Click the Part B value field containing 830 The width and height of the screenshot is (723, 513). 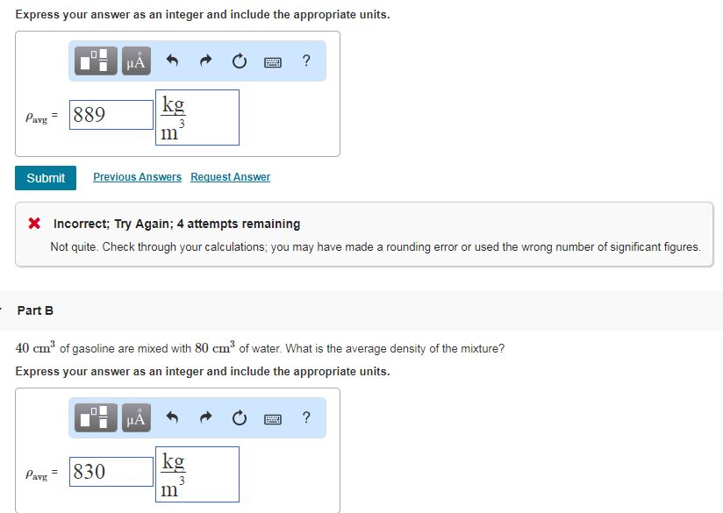coord(111,472)
